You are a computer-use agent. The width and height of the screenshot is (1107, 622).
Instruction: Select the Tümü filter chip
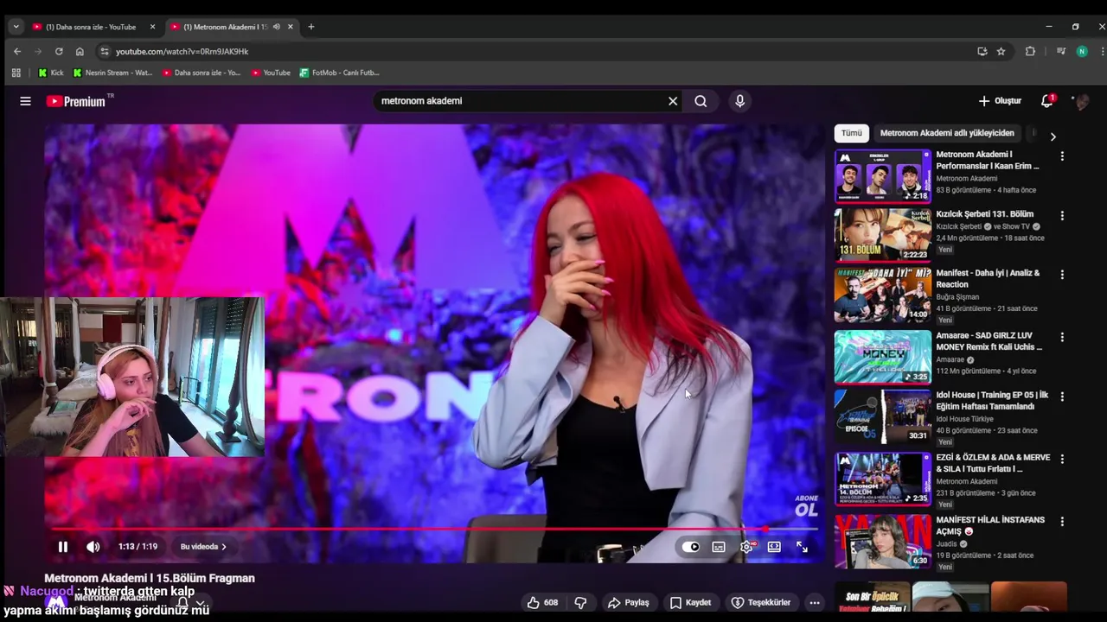(x=852, y=133)
